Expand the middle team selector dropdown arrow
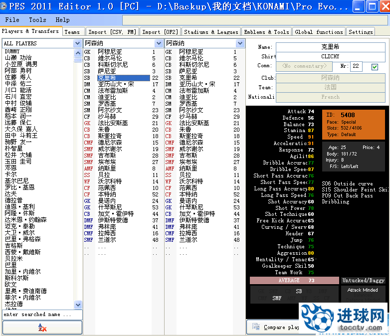 click(x=159, y=43)
